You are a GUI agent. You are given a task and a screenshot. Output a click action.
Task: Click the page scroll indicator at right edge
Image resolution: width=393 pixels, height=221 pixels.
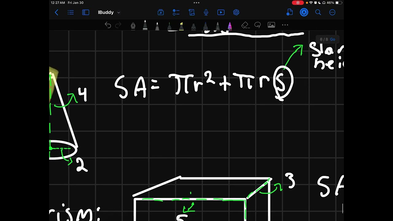pyautogui.click(x=343, y=208)
